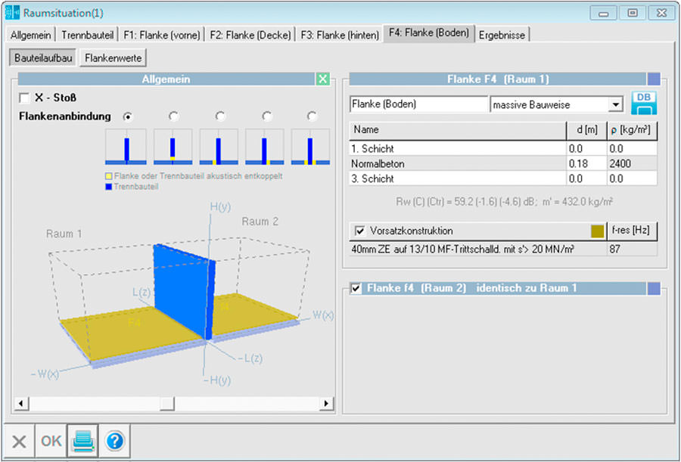
Task: Confirm with the OK button
Action: [x=51, y=441]
